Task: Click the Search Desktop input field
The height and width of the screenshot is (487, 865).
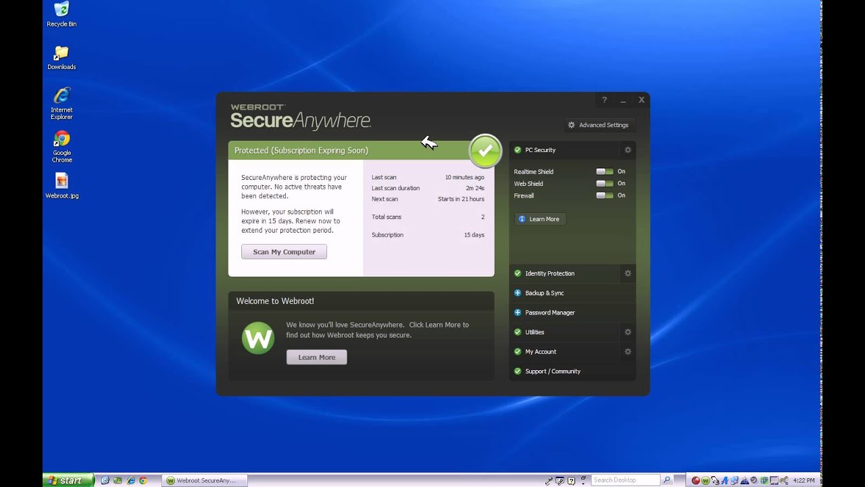Action: (x=626, y=480)
